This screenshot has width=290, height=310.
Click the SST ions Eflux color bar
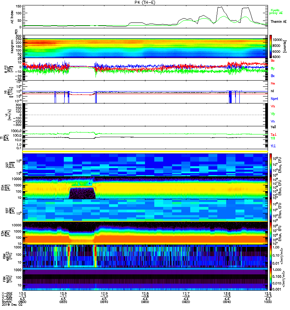pyautogui.click(x=271, y=165)
